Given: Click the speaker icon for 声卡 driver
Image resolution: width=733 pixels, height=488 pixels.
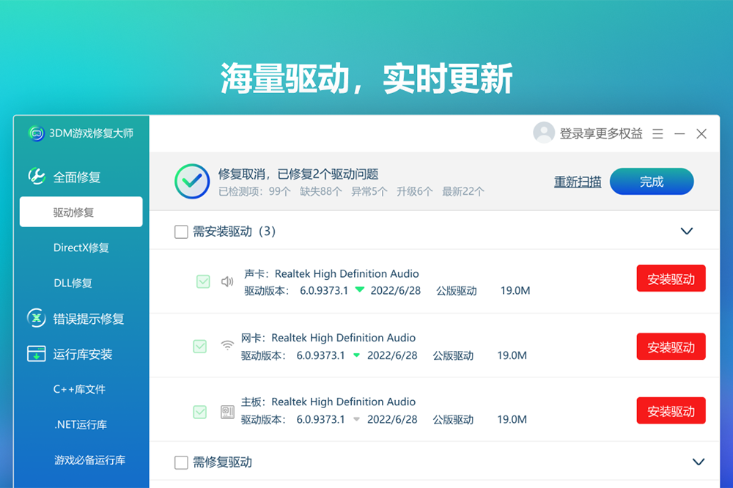Looking at the screenshot, I should [x=227, y=281].
